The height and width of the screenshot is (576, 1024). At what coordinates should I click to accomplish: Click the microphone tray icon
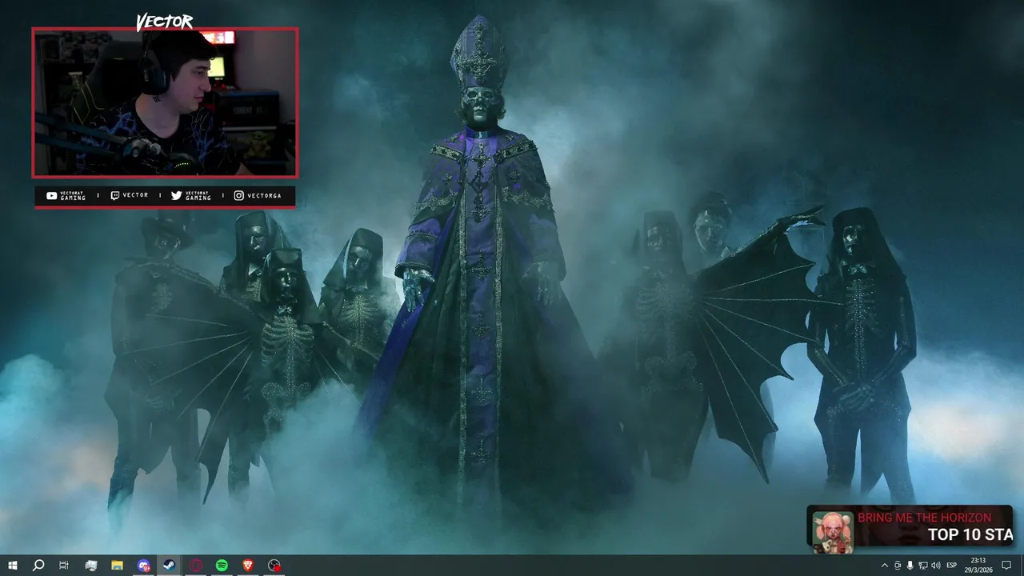pos(910,566)
